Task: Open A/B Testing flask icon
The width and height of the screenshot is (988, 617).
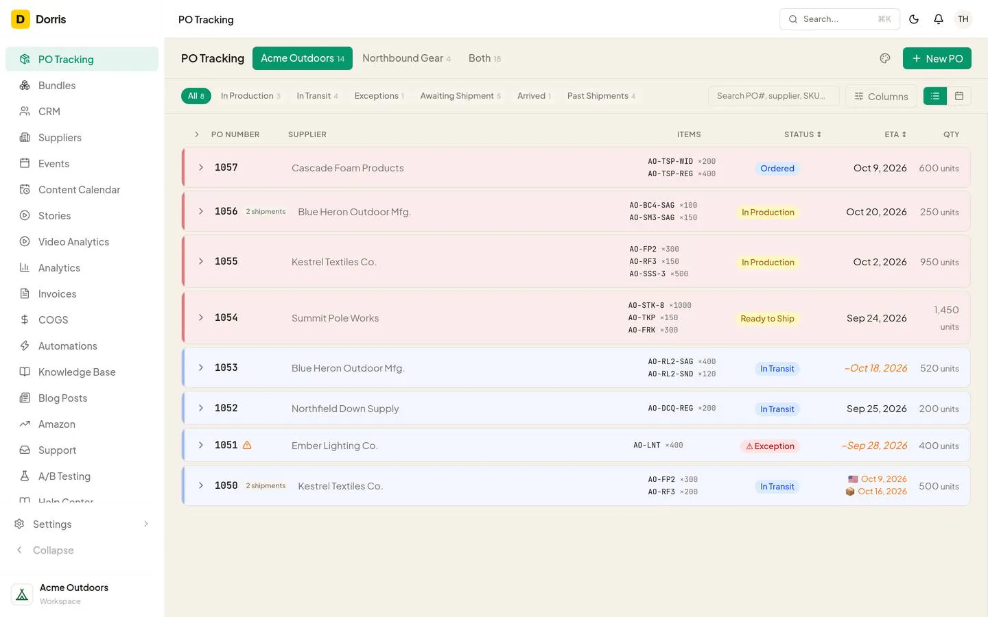Action: click(x=25, y=476)
